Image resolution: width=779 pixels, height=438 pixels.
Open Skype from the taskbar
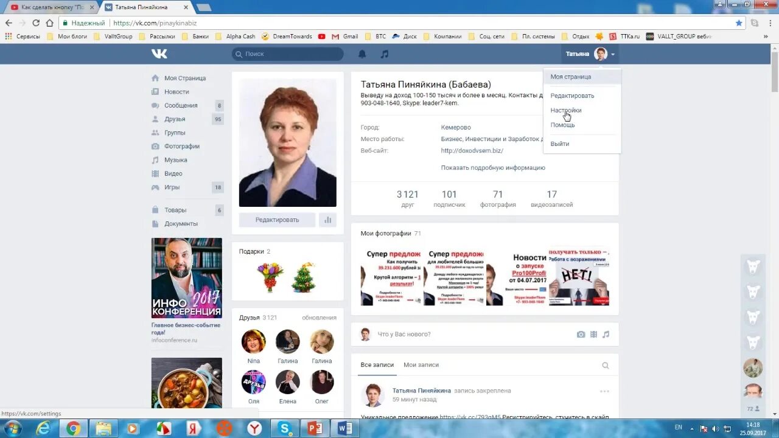(x=285, y=428)
